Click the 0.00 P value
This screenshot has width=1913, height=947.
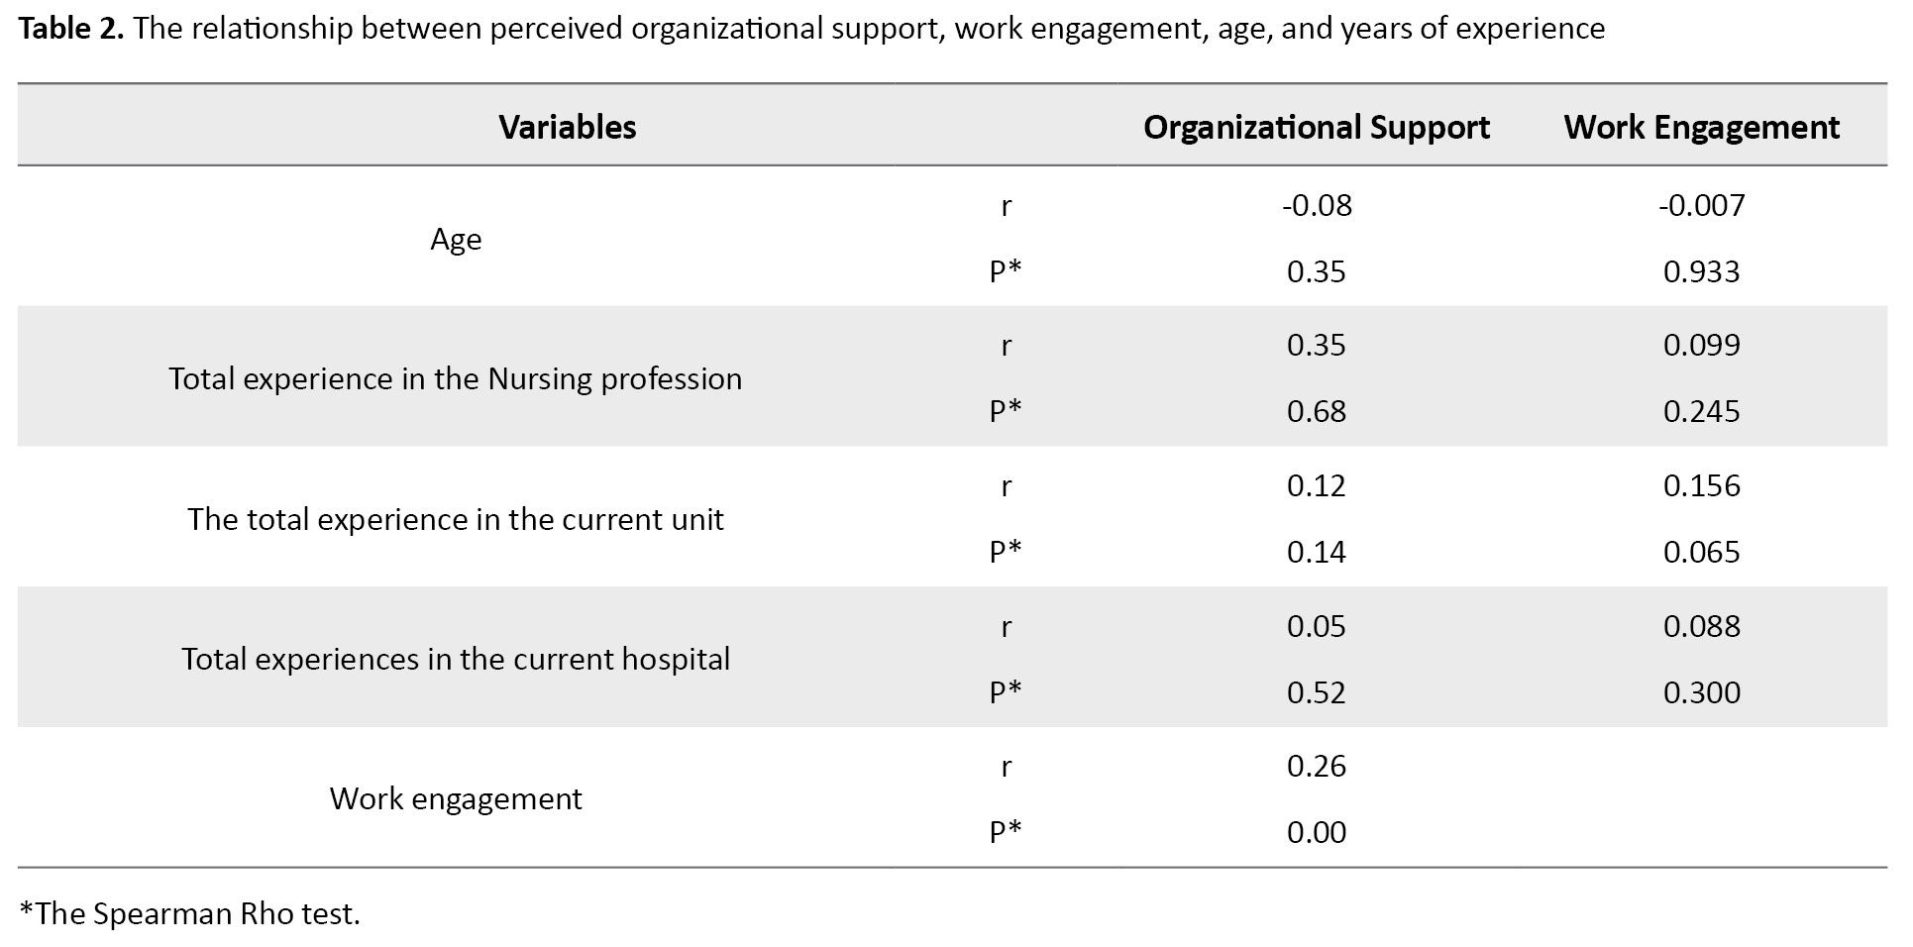1316,832
